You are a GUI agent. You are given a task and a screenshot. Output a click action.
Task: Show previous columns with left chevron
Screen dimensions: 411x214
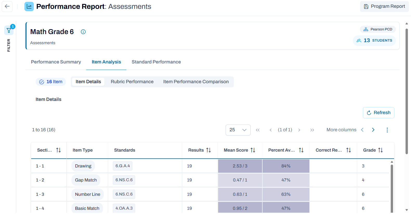point(362,130)
